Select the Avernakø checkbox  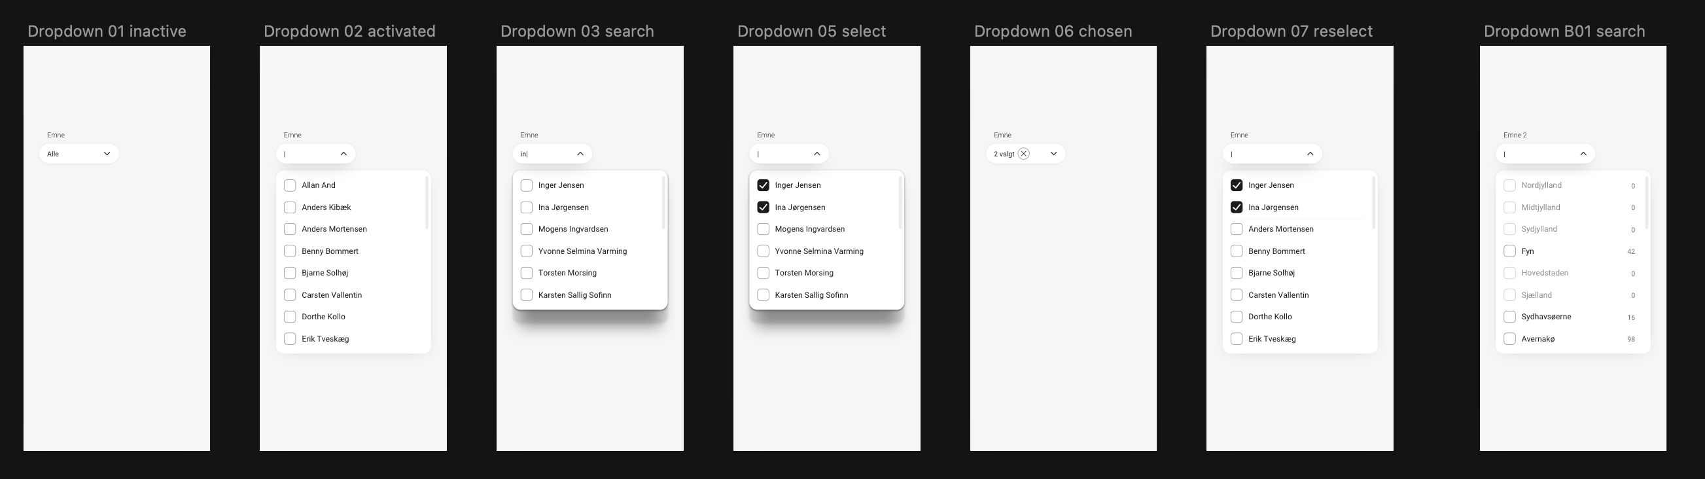[1510, 339]
